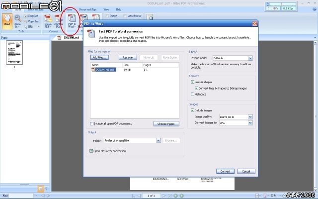The image size is (318, 199).
Task: Select the DOSUN_m1 document tab
Action: click(71, 38)
